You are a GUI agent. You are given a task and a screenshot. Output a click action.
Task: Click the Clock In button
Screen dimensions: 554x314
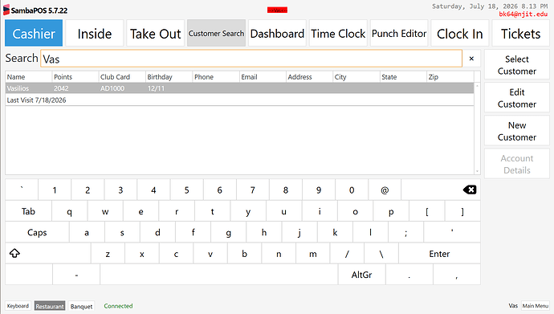[x=460, y=33]
